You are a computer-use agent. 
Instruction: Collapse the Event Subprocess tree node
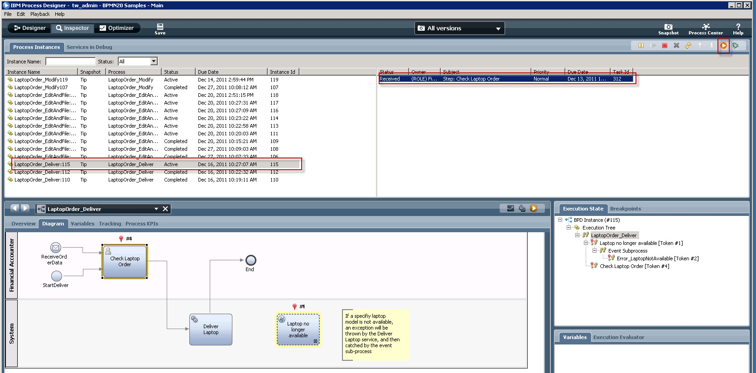click(x=594, y=251)
